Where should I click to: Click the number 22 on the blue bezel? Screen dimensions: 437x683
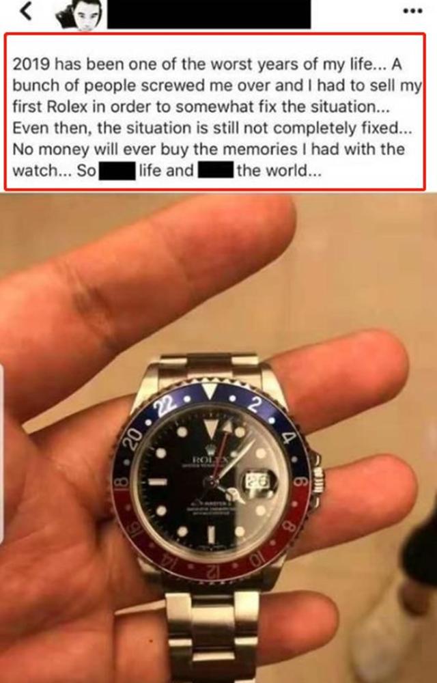click(x=165, y=406)
